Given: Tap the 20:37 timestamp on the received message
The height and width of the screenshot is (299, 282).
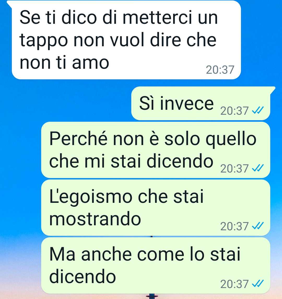Looking at the screenshot, I should (220, 70).
